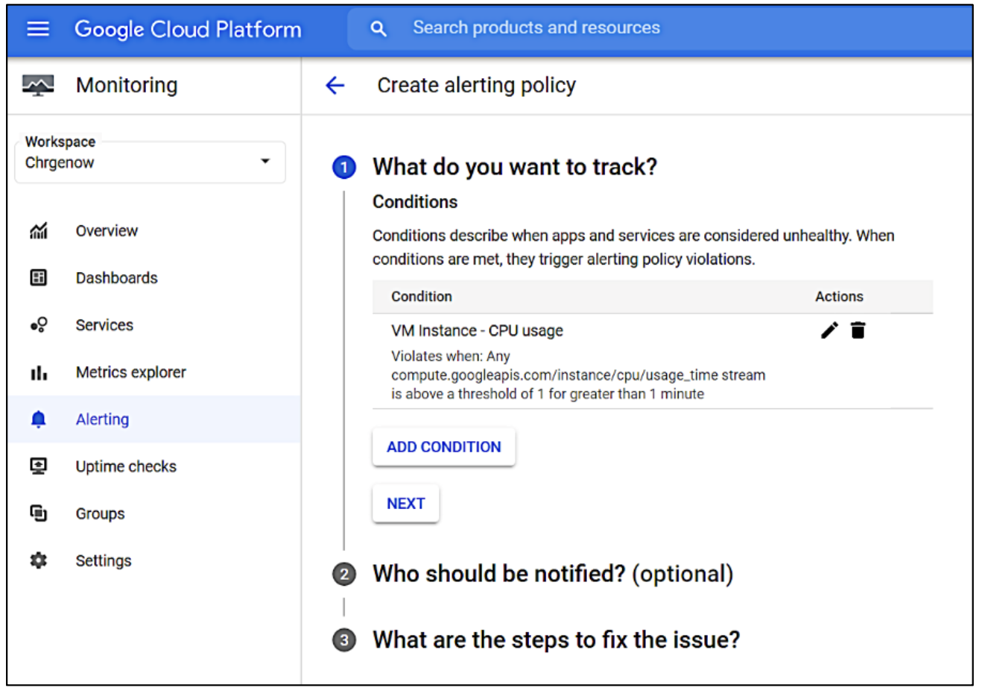The height and width of the screenshot is (693, 982).
Task: Edit the VM Instance CPU usage condition
Action: [829, 329]
